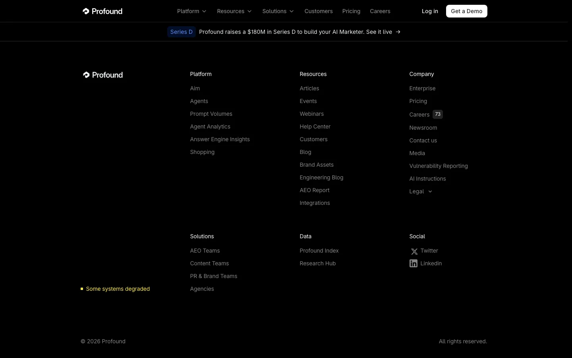Open Agent Analytics link
The image size is (572, 358).
[x=210, y=126]
